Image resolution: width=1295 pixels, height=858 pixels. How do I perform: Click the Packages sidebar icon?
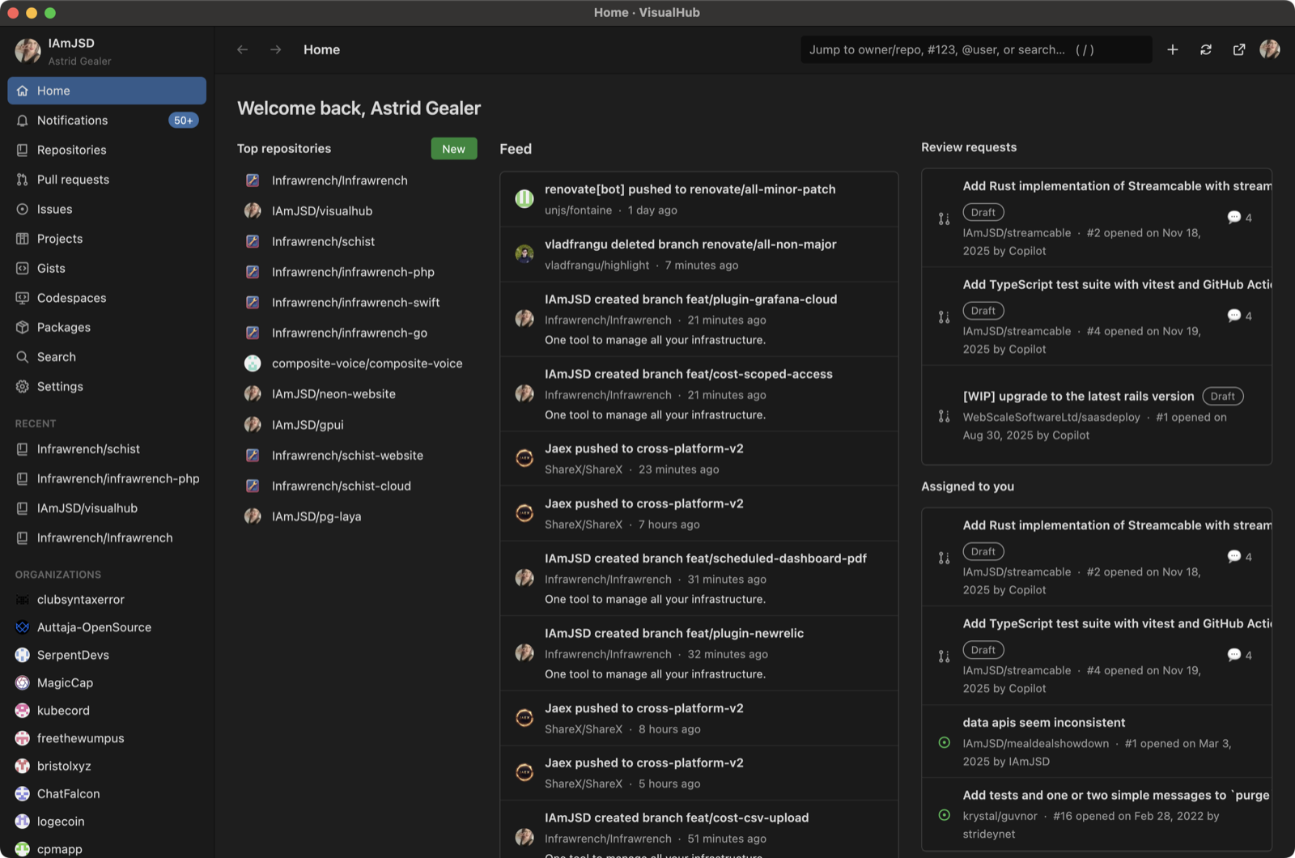(x=23, y=327)
